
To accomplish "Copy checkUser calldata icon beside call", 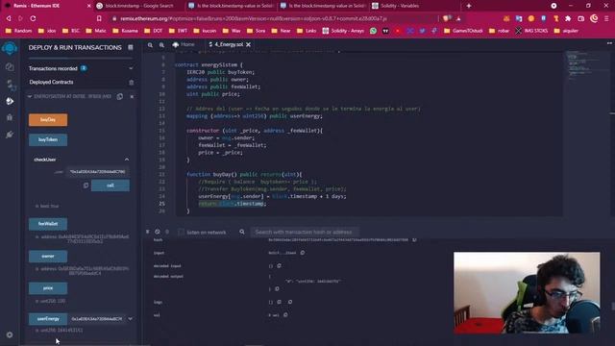I will tap(86, 185).
